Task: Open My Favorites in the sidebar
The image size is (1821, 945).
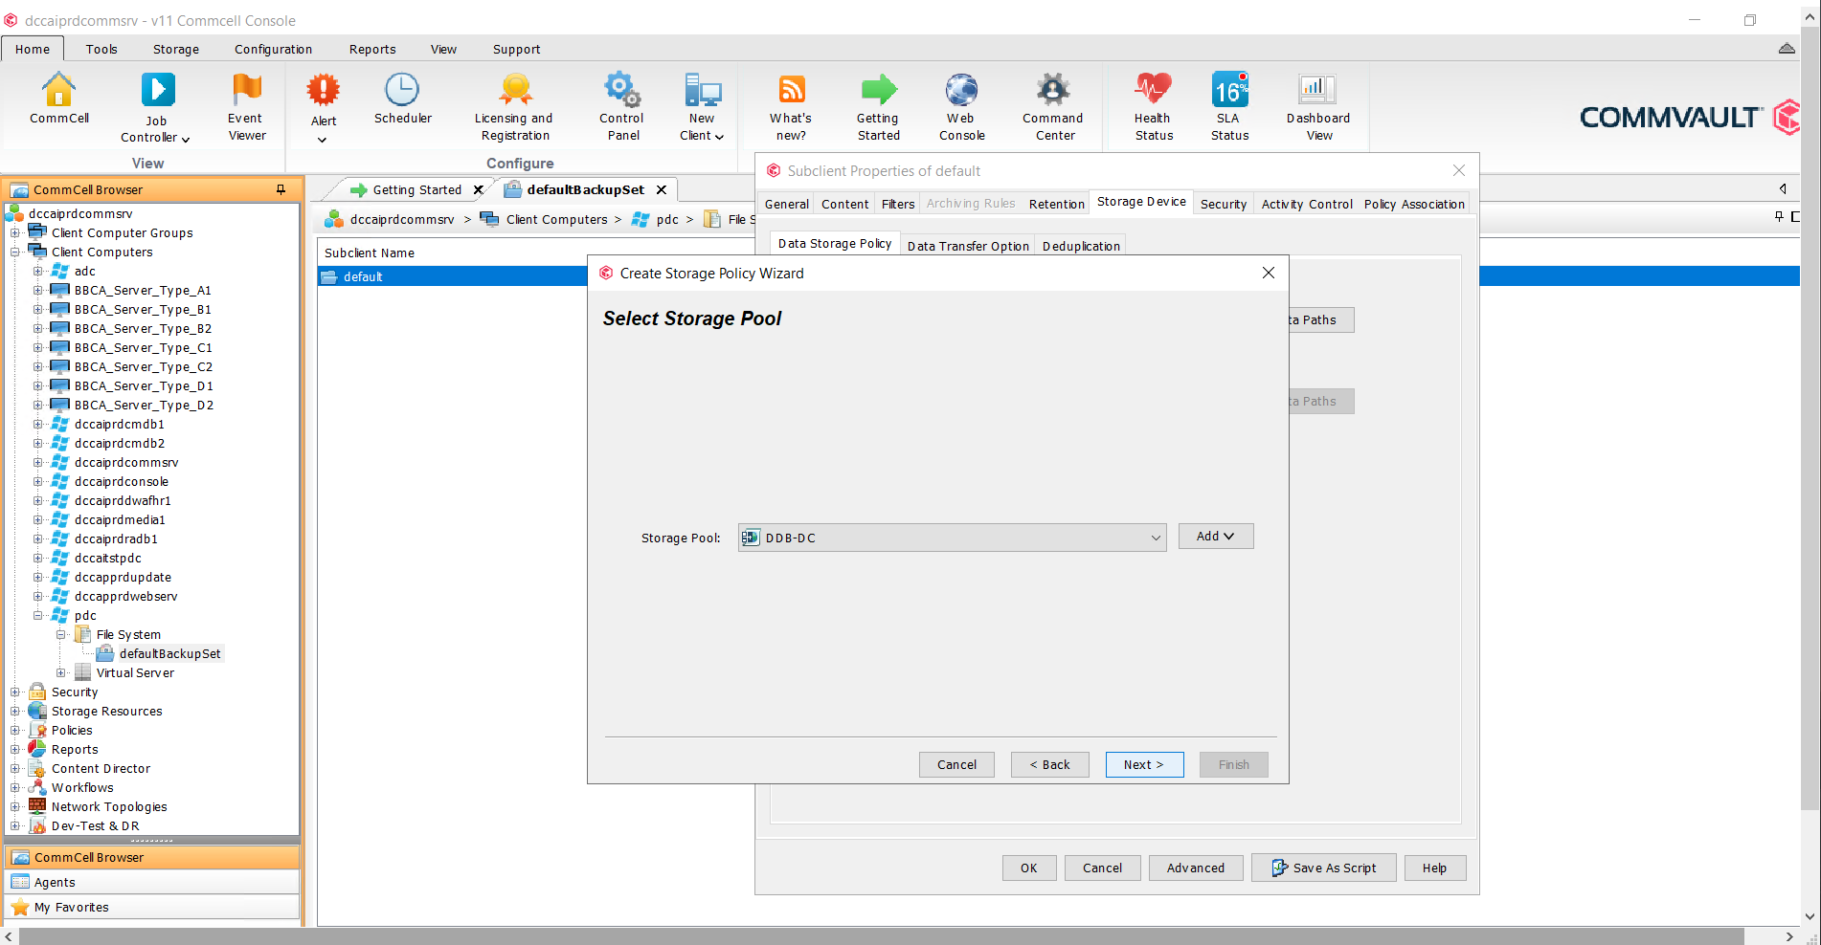Action: point(153,907)
